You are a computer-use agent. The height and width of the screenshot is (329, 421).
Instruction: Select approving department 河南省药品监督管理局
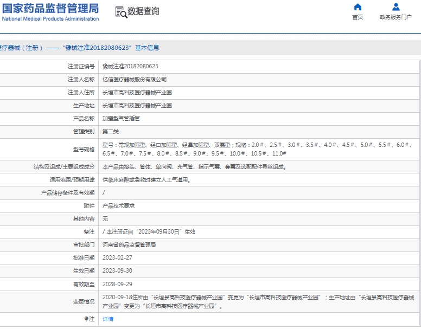point(129,245)
